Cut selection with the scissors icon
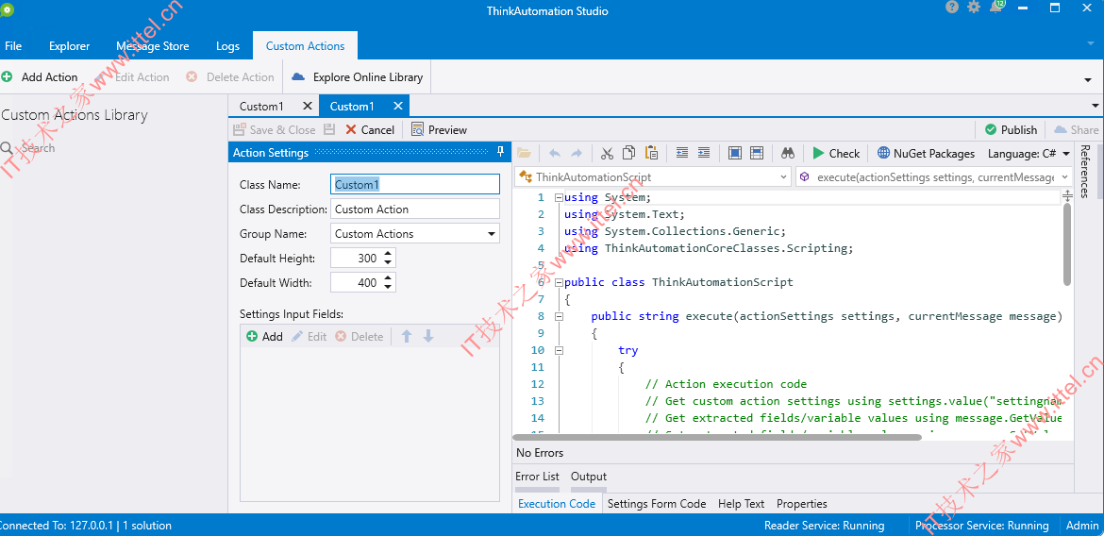Image resolution: width=1104 pixels, height=536 pixels. (607, 153)
